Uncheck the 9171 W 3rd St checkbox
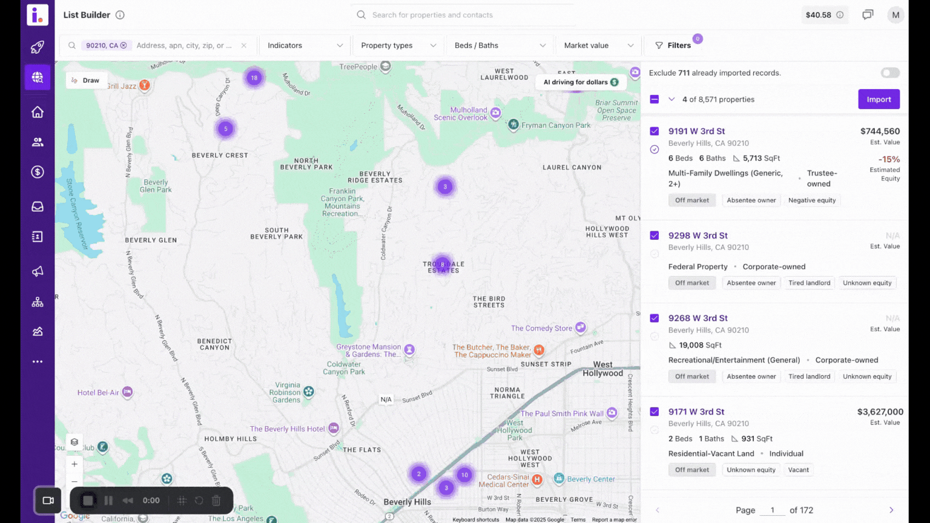The width and height of the screenshot is (930, 523). (x=655, y=412)
